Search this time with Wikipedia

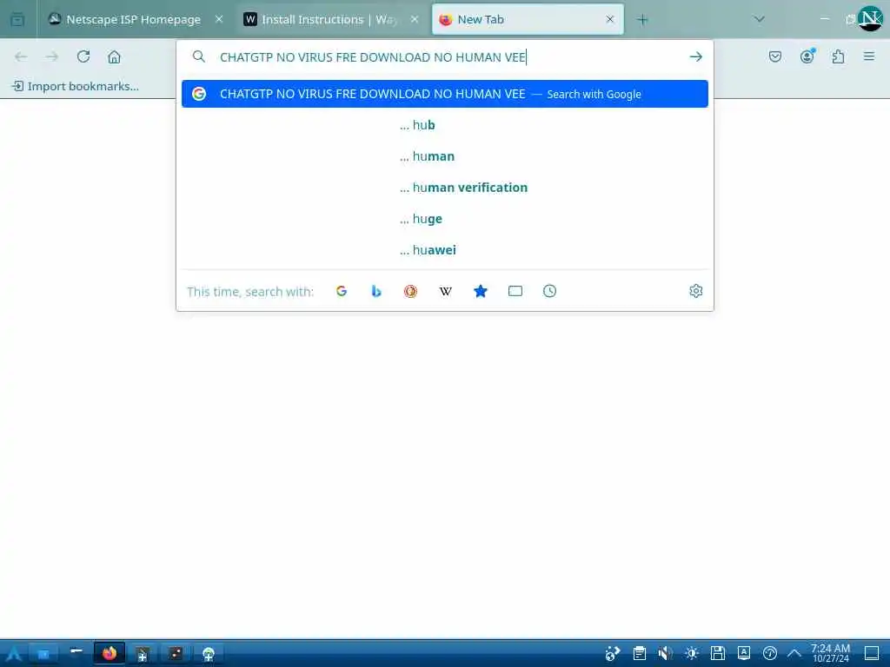pyautogui.click(x=446, y=292)
